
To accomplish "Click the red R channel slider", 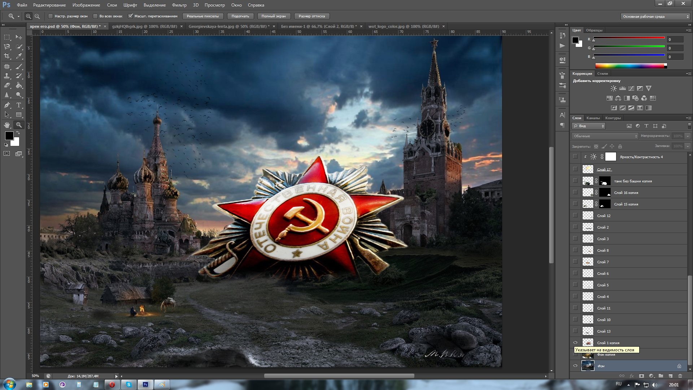I will point(629,38).
